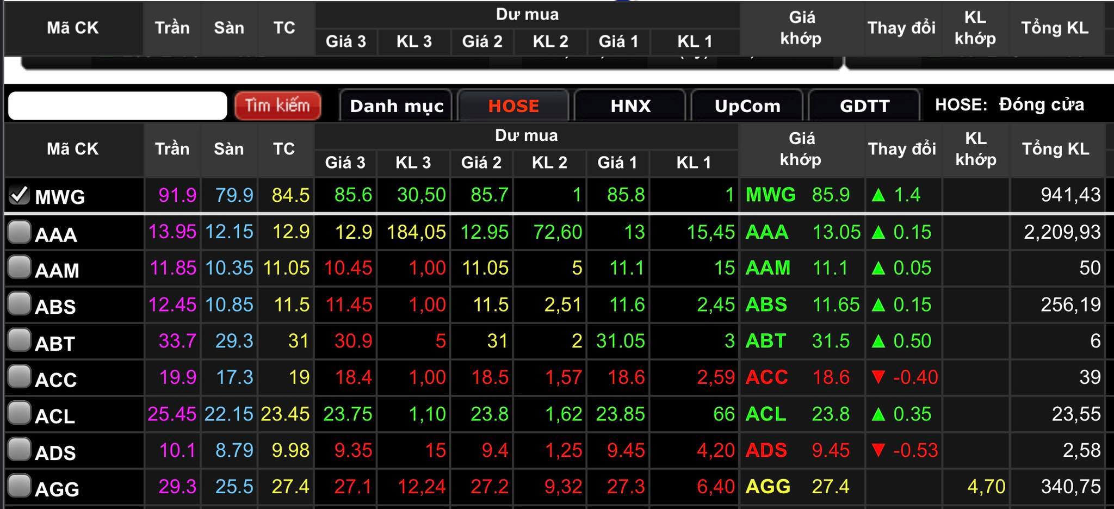The image size is (1114, 509).
Task: Click the lower Dư mua group header
Action: click(527, 135)
